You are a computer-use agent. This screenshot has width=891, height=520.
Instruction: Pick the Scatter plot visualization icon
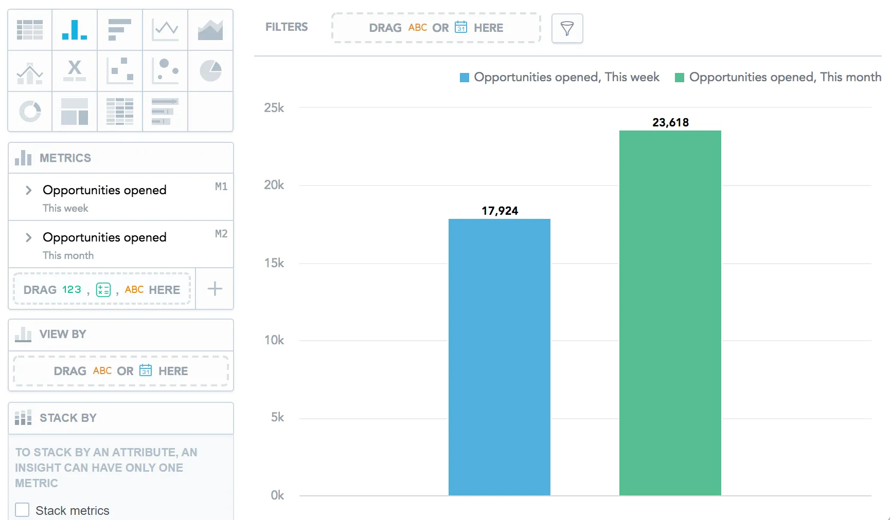(x=120, y=71)
